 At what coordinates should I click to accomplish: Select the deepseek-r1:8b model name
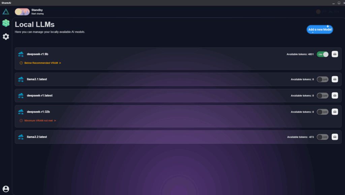click(37, 54)
